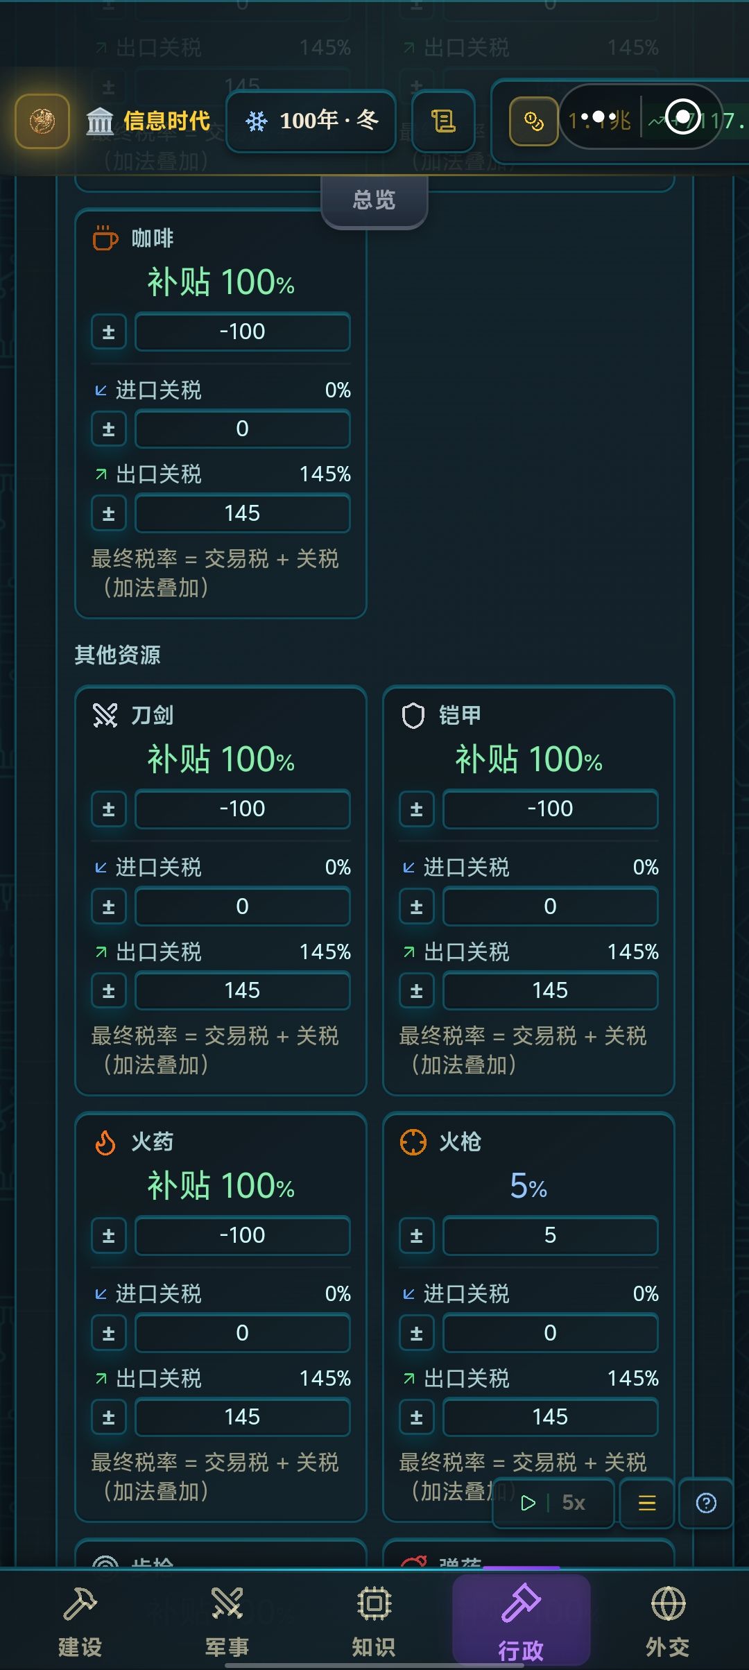Open the empire emblem icon at top left

42,121
